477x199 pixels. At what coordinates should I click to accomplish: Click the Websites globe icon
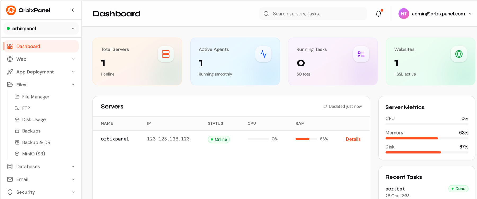[459, 54]
